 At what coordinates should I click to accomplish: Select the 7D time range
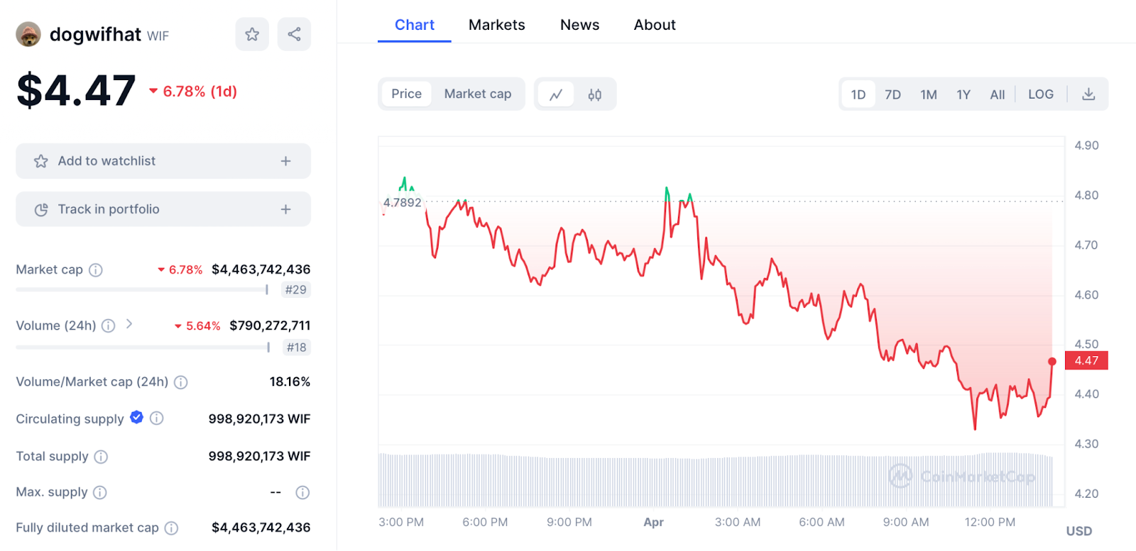click(x=893, y=94)
